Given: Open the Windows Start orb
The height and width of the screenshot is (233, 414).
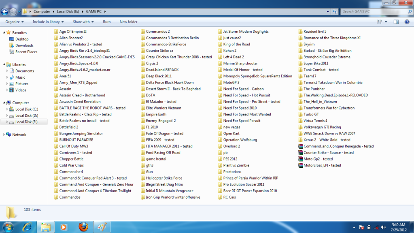Looking at the screenshot, I should pyautogui.click(x=8, y=227).
